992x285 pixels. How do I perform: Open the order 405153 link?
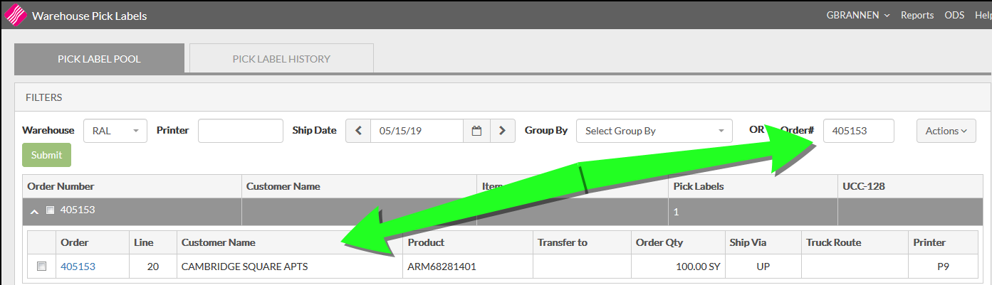(x=78, y=267)
